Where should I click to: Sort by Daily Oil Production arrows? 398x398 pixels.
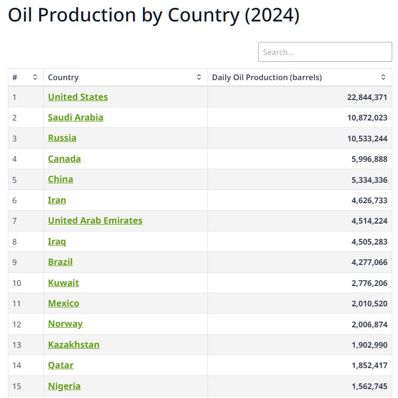point(383,77)
